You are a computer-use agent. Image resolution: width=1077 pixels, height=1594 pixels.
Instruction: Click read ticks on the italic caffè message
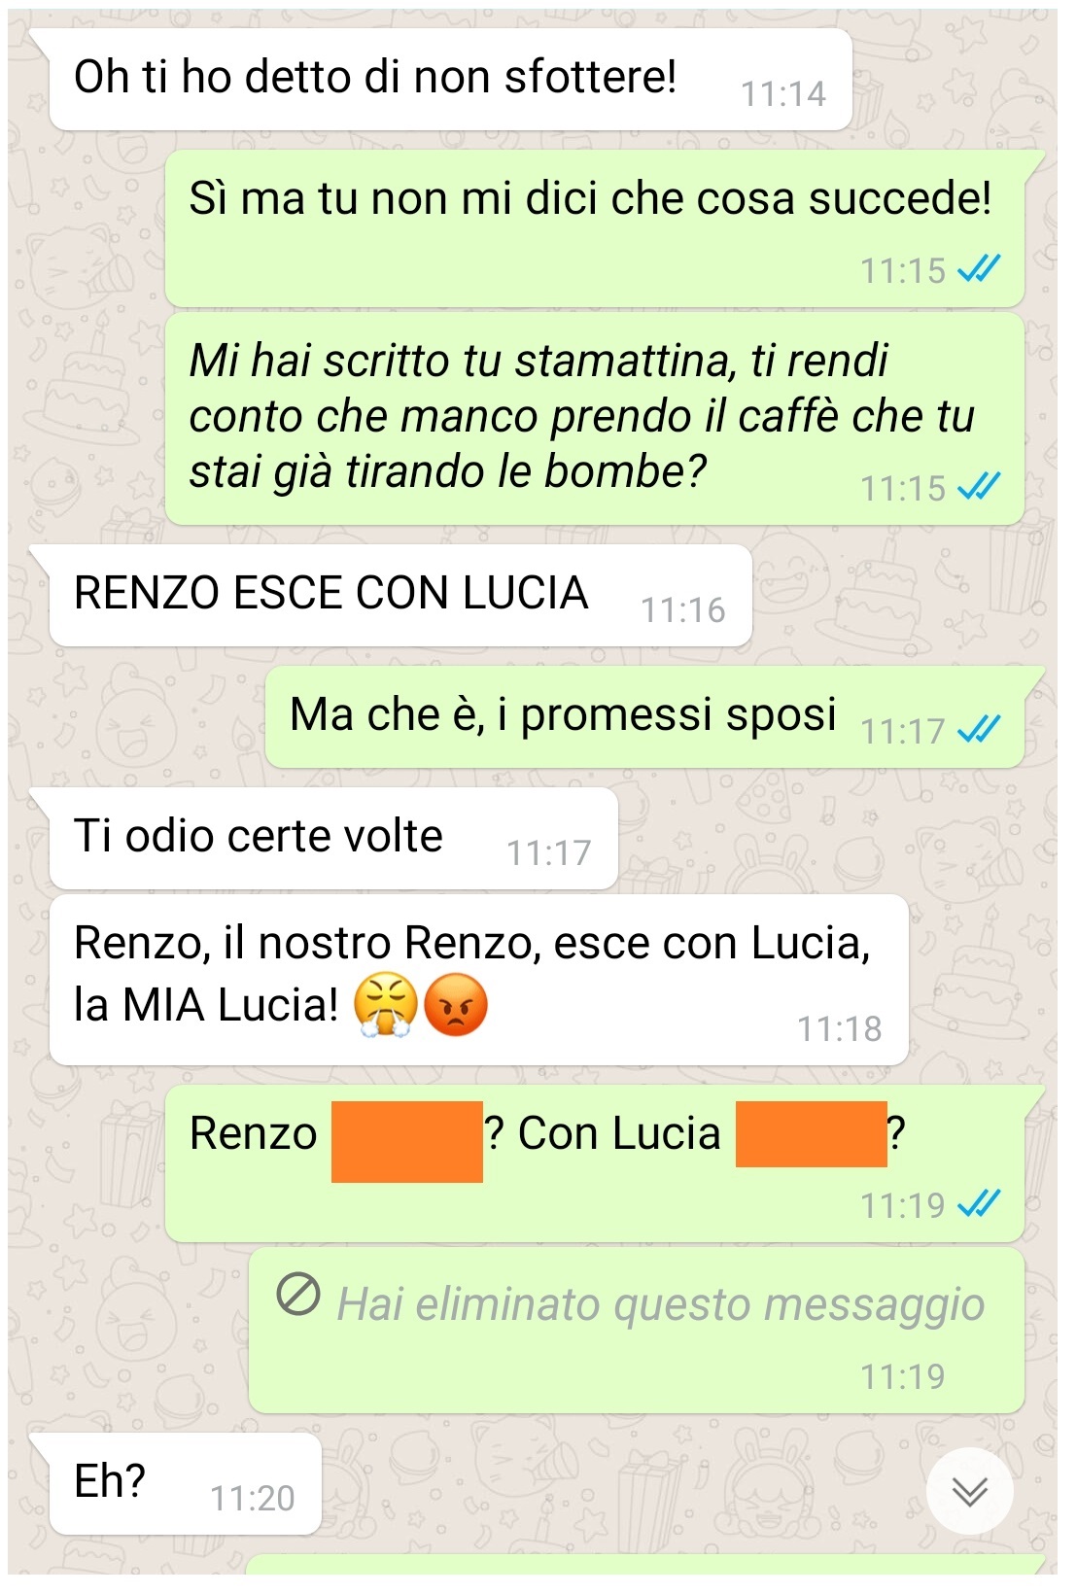click(x=978, y=486)
